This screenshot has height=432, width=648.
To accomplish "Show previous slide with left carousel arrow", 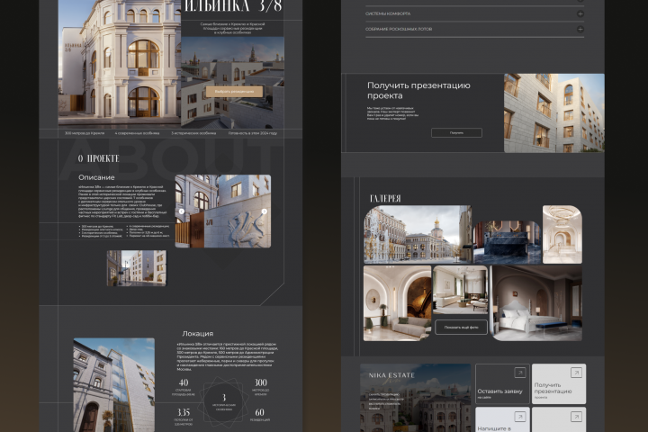I will (182, 211).
